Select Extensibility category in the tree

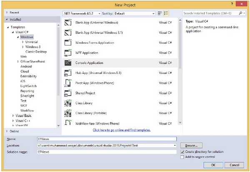(x=28, y=76)
